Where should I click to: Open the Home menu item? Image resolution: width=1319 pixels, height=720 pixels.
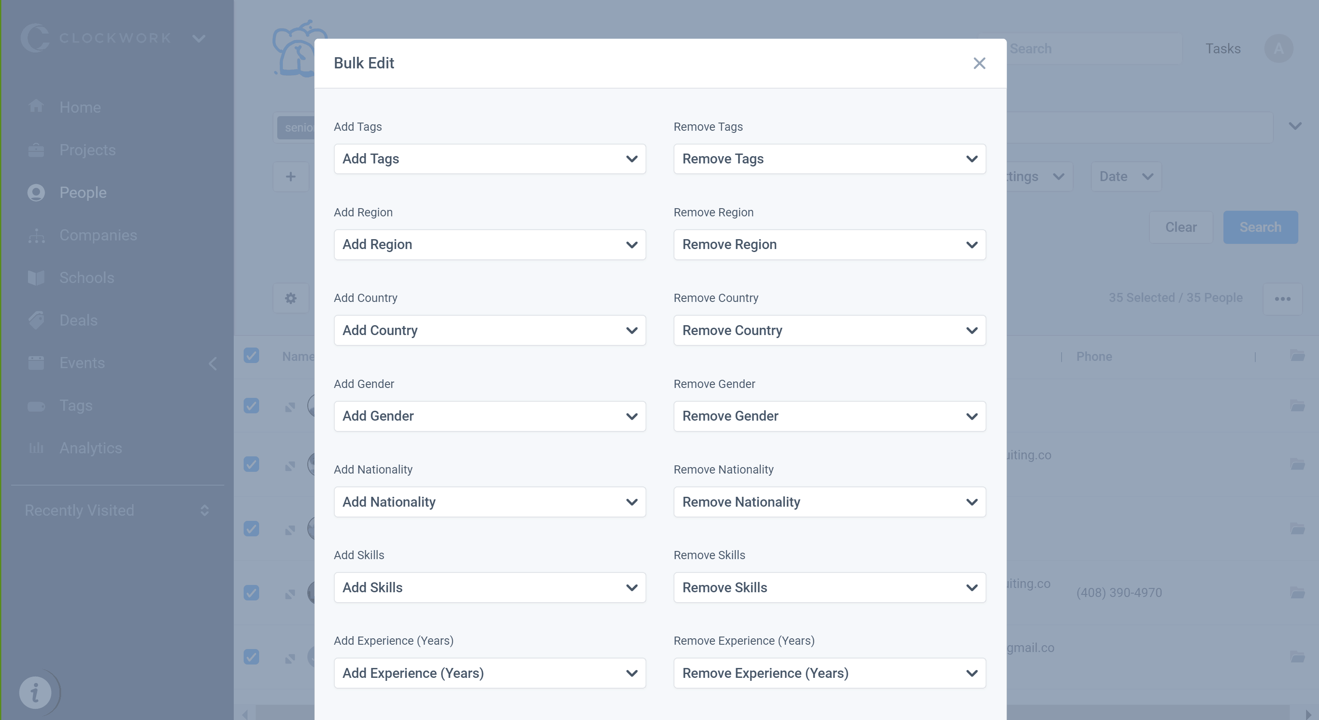[80, 107]
